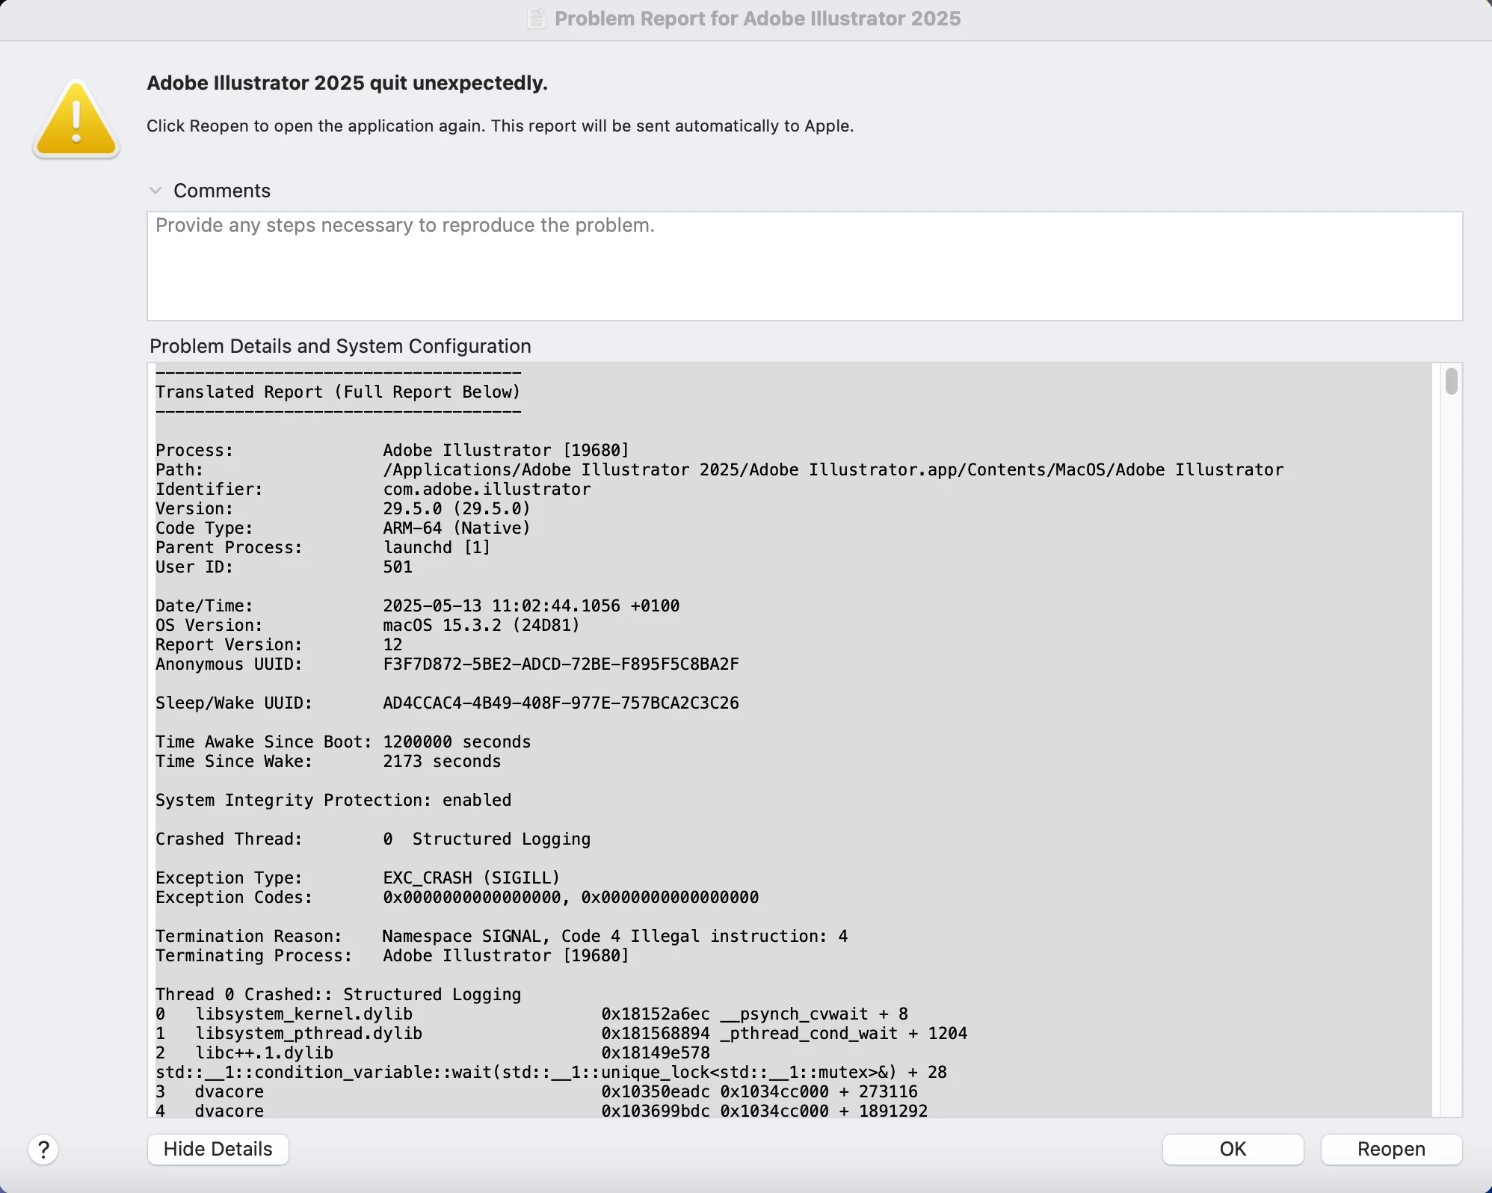Click the Date/Time value in report
Screen dimensions: 1492x1193
pyautogui.click(x=531, y=605)
